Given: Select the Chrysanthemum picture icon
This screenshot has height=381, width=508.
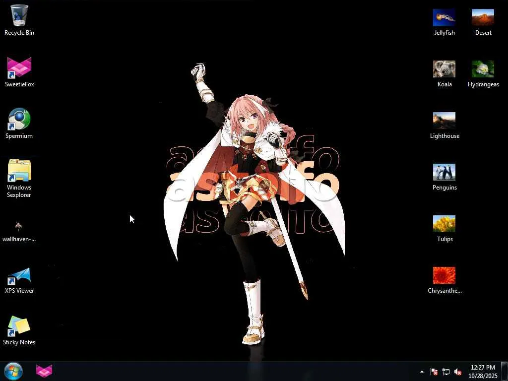Looking at the screenshot, I should [444, 280].
